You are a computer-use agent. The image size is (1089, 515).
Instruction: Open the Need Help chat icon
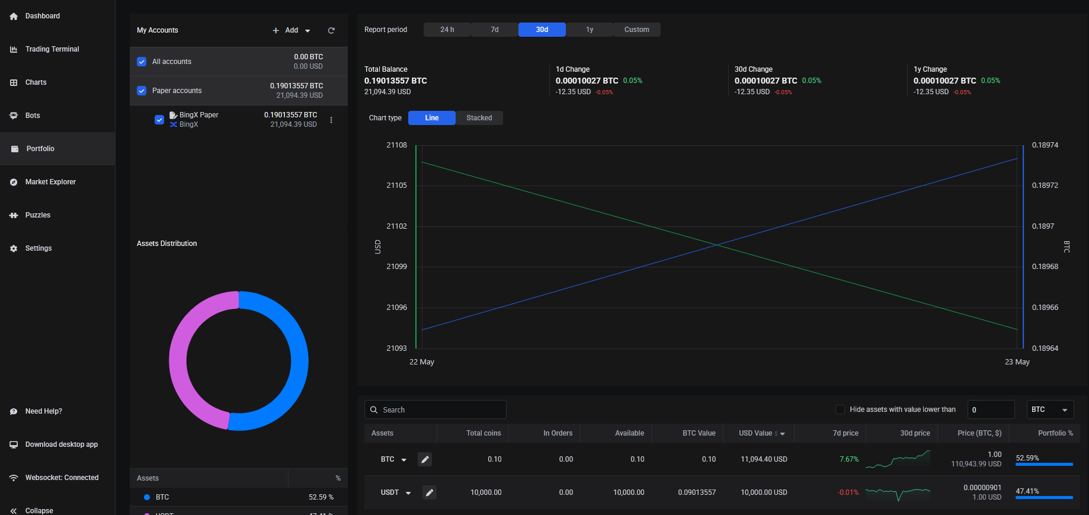[x=14, y=411]
